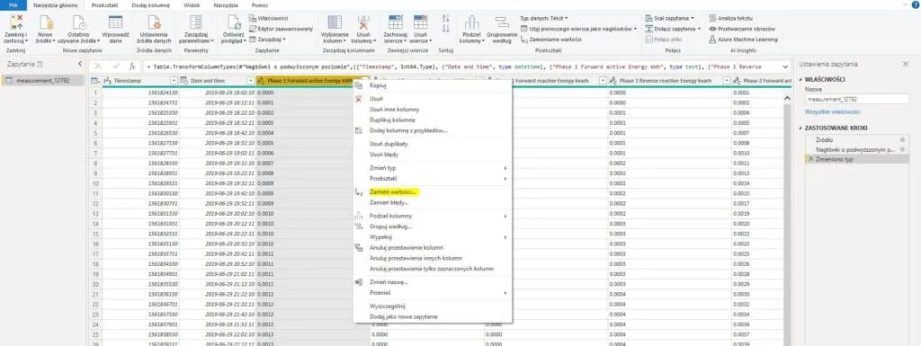Viewport: 921px width, 346px height.
Task: Click the grid scrollbar up arrow
Action: tap(787, 99)
